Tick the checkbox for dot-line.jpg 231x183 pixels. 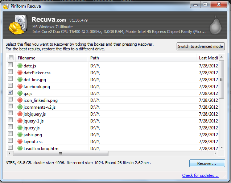click(10, 79)
